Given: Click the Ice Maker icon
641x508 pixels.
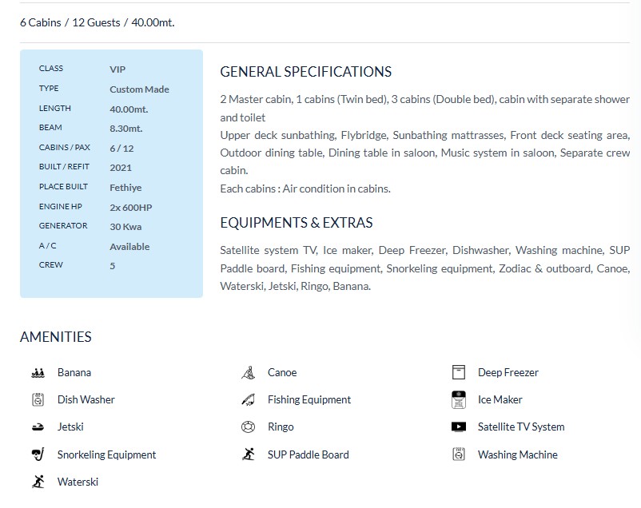Looking at the screenshot, I should tap(458, 400).
